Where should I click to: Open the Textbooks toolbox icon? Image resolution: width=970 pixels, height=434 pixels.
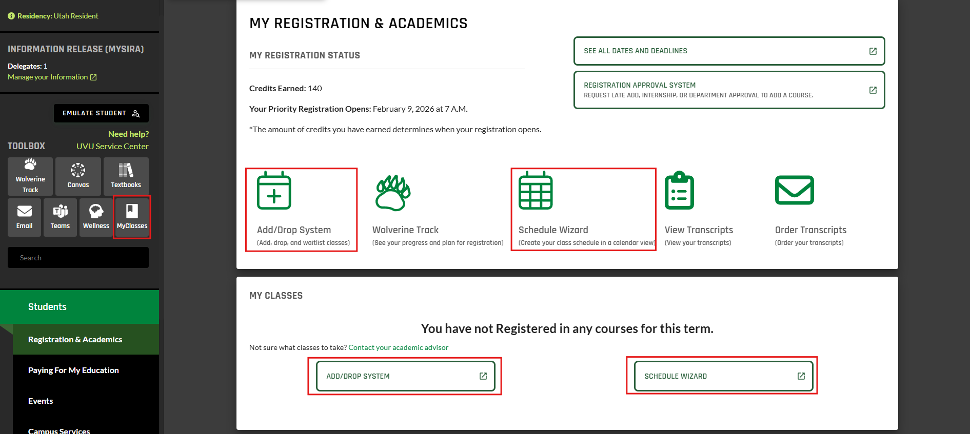pyautogui.click(x=126, y=176)
